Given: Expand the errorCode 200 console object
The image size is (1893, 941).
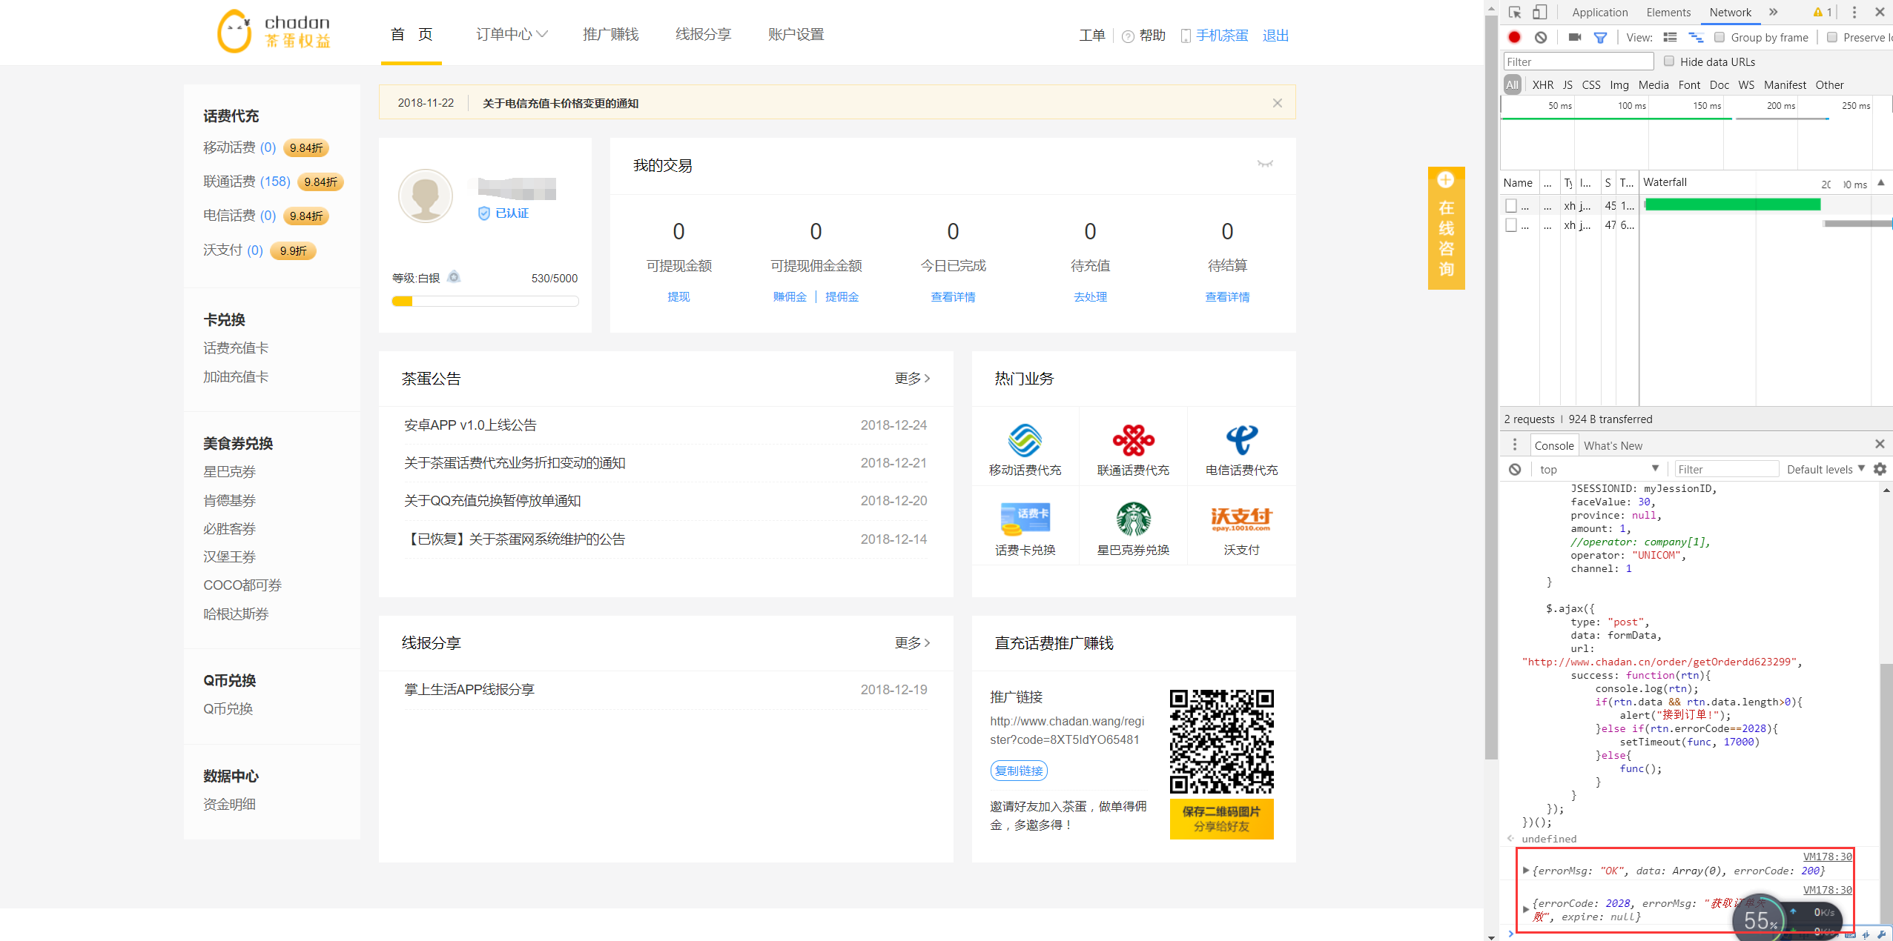Looking at the screenshot, I should point(1526,871).
